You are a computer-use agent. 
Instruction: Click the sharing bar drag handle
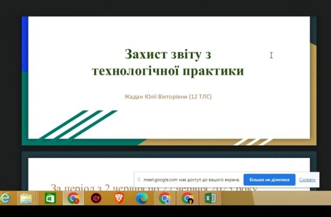[x=139, y=180]
